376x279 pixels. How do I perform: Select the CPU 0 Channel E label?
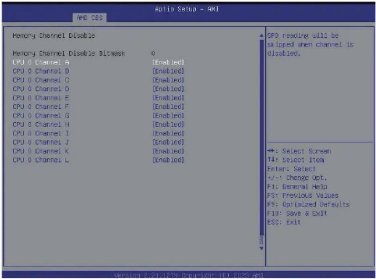pos(41,98)
